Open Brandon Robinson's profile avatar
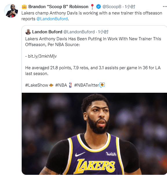Viewport: 167px width, 175px height. (x=11, y=11)
